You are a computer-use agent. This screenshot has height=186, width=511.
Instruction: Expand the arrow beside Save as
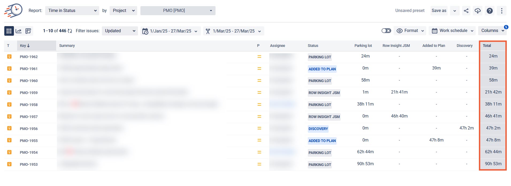click(455, 11)
